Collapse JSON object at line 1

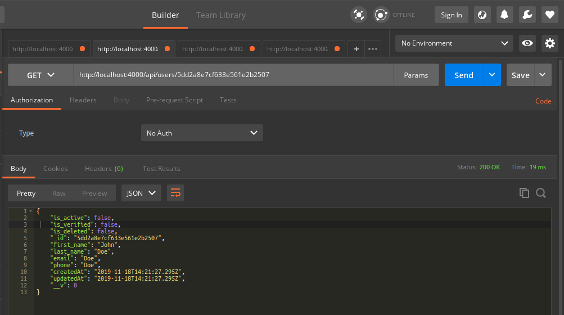pyautogui.click(x=31, y=211)
